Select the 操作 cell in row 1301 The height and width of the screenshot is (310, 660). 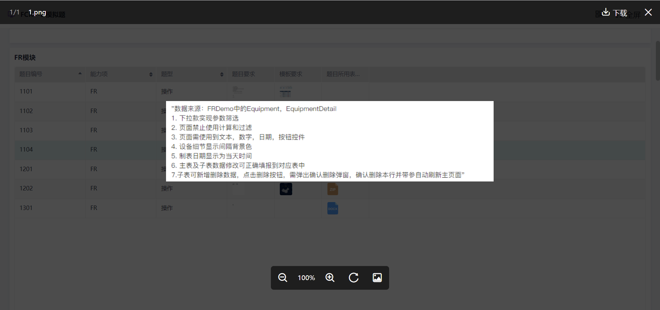click(x=191, y=208)
